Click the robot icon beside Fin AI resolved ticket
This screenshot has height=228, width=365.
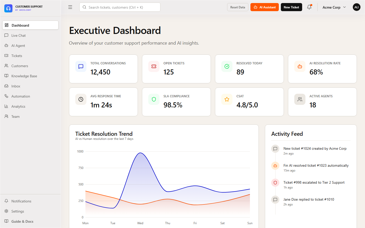[275, 166]
